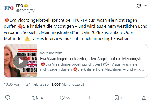Click the share upload icon
153x104 pixels.
(144, 98)
